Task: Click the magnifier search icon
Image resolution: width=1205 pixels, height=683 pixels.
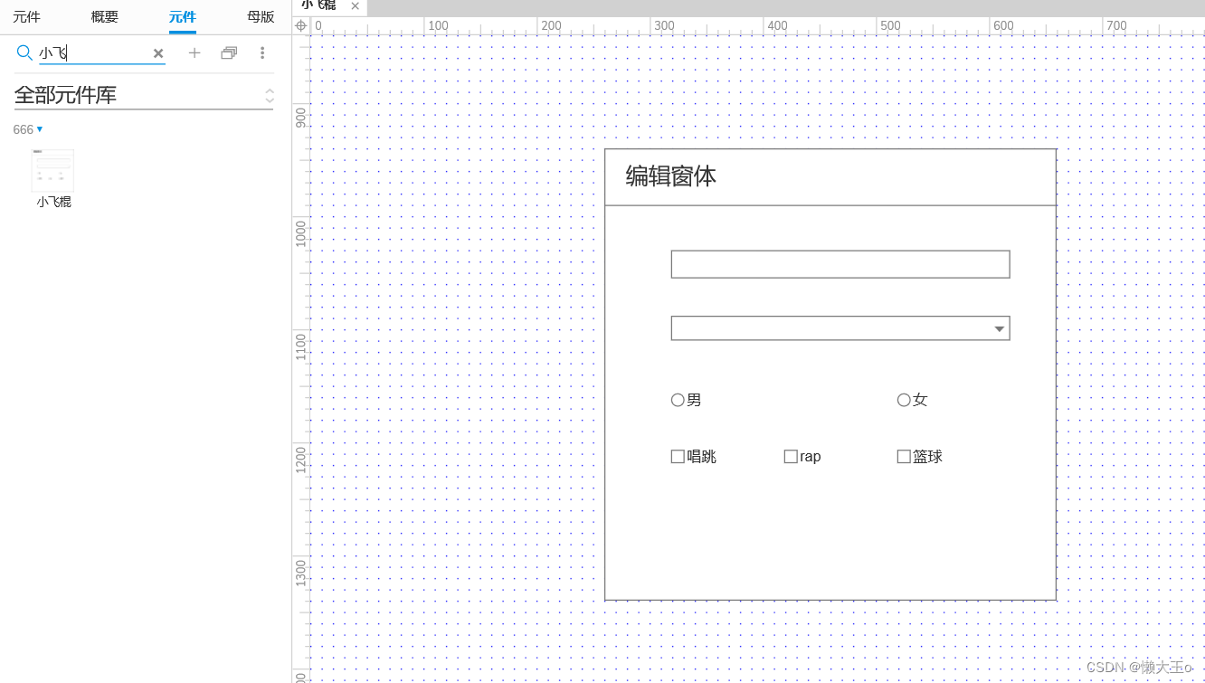Action: coord(24,53)
